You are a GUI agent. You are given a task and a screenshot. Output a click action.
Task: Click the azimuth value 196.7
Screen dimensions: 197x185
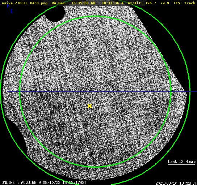click(x=151, y=3)
